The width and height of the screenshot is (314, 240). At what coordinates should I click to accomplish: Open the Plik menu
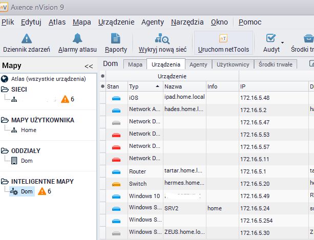tap(8, 22)
